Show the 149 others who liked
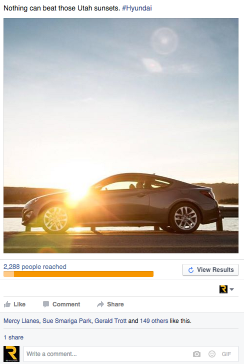The width and height of the screenshot is (244, 364). (154, 321)
